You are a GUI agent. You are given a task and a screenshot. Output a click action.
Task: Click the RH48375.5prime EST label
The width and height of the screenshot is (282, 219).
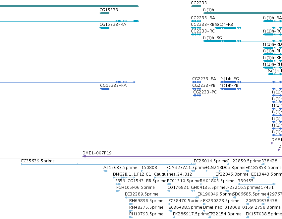tap(146, 207)
